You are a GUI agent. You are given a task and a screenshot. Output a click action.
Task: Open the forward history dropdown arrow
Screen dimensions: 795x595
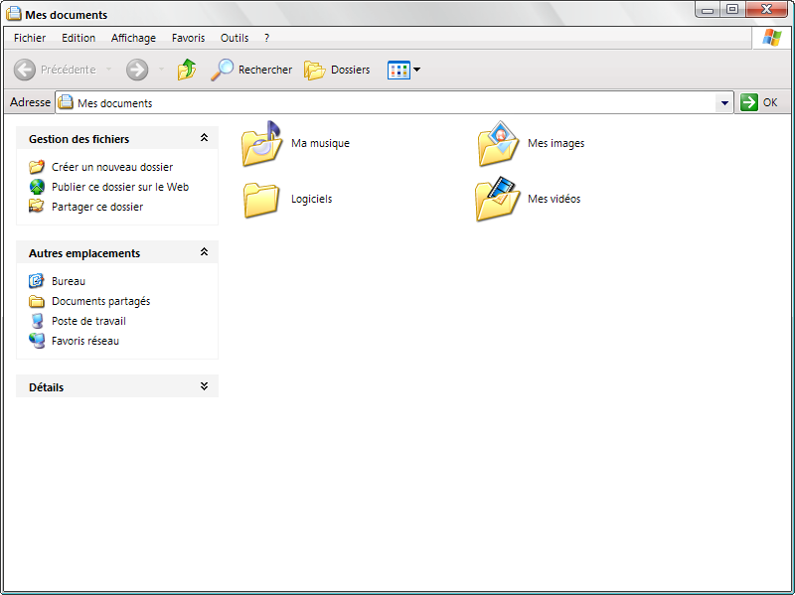click(x=161, y=70)
